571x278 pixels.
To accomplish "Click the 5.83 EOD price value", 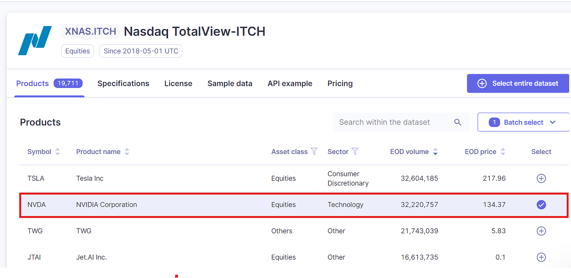I will pyautogui.click(x=498, y=231).
